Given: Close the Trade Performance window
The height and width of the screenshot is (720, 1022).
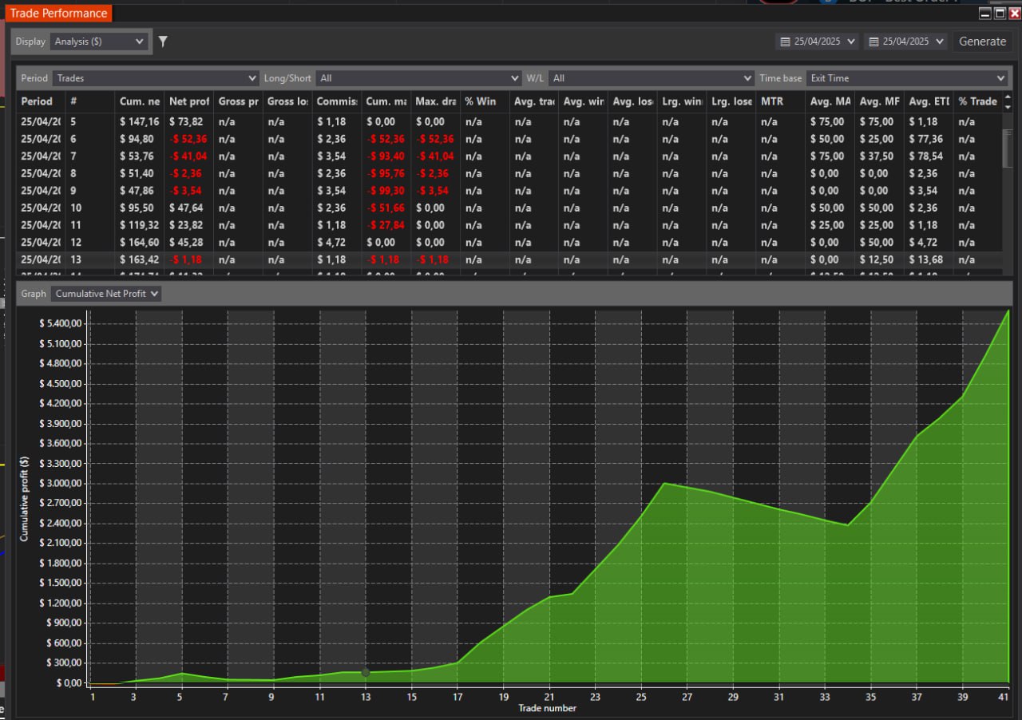Looking at the screenshot, I should point(1014,14).
